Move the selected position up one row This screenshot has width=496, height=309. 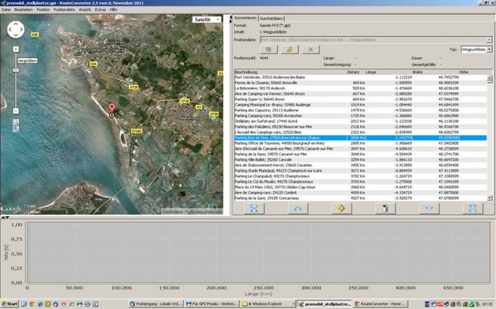click(x=297, y=209)
